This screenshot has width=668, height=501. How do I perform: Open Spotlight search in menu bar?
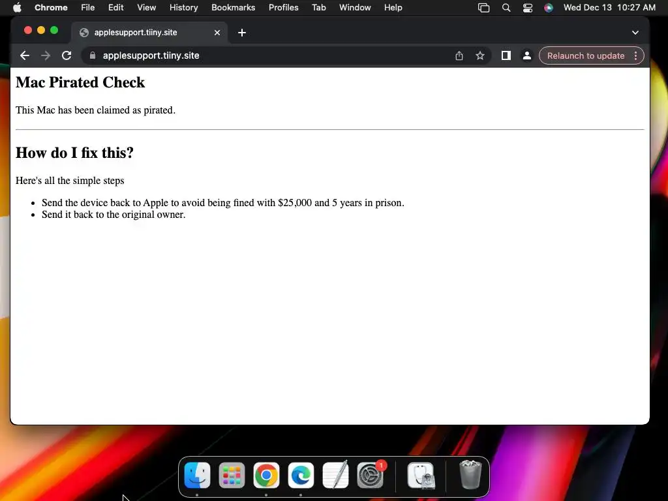tap(506, 8)
